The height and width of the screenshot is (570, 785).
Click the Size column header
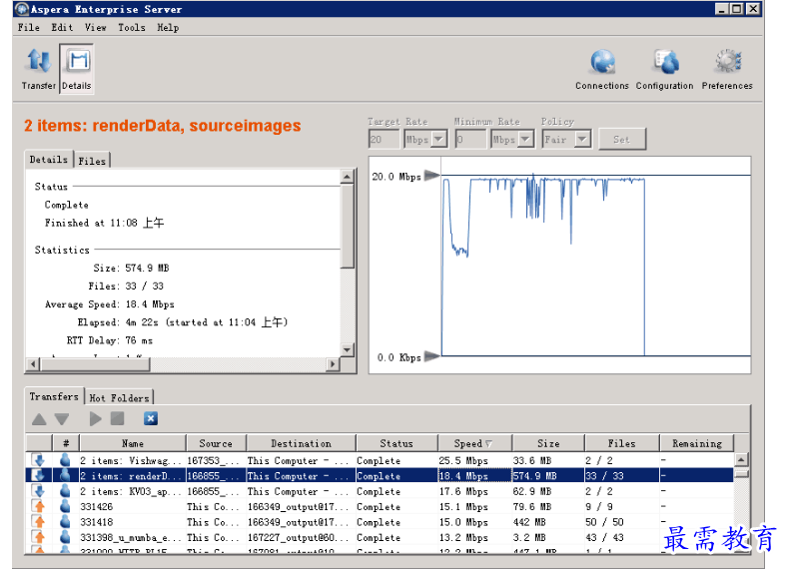[x=548, y=443]
